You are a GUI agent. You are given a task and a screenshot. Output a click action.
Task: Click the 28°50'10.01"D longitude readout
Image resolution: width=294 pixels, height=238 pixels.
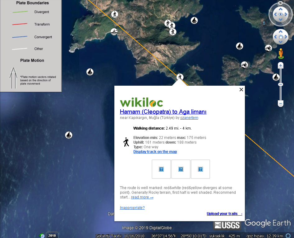tap(193, 236)
